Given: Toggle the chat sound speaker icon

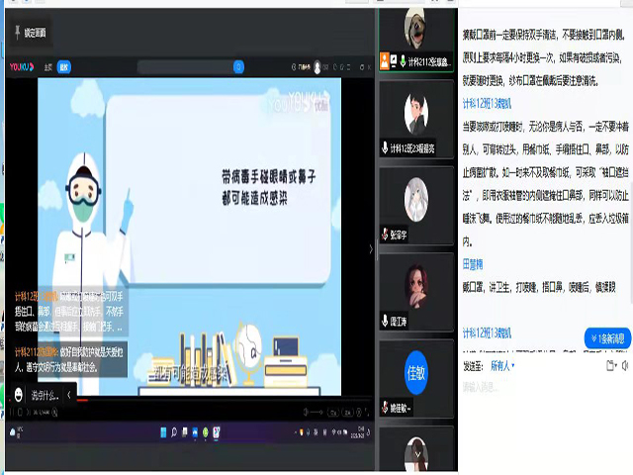Looking at the screenshot, I should click(x=625, y=366).
